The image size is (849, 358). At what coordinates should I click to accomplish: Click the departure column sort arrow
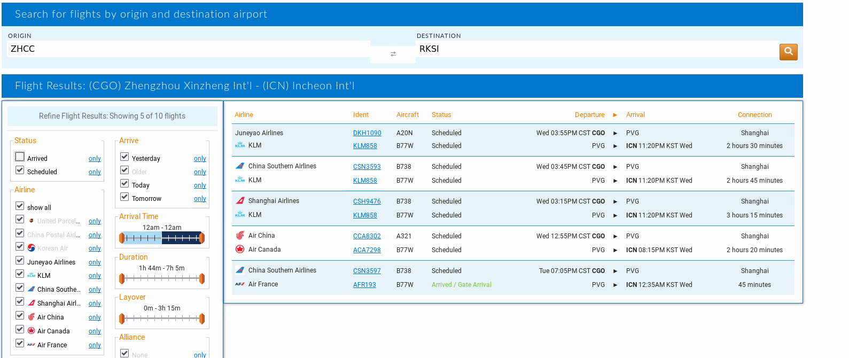[615, 115]
